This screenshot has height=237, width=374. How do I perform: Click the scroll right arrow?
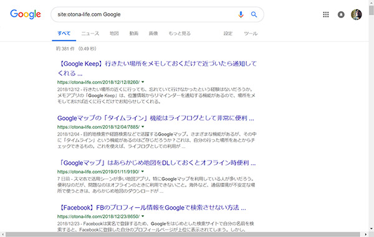(366, 235)
